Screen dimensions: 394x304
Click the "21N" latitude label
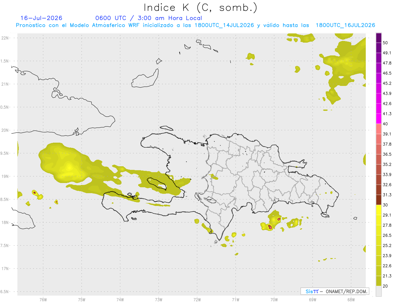6,84
